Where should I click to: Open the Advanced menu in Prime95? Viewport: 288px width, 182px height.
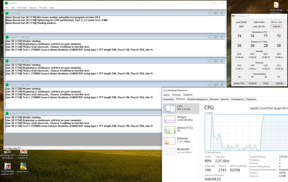(22, 8)
